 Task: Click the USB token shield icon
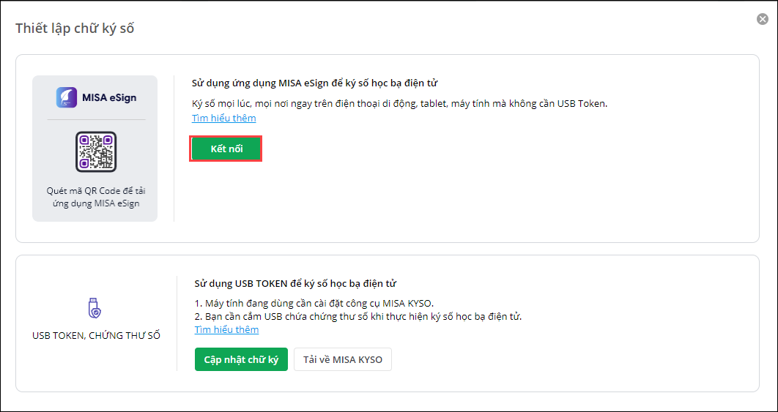coord(95,307)
